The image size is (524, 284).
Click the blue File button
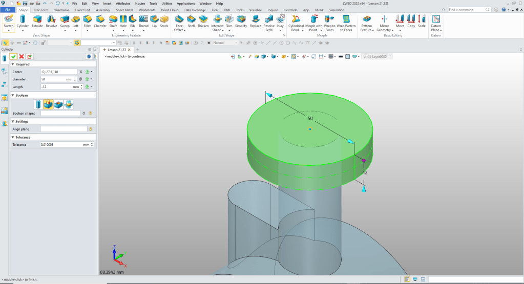click(9, 10)
